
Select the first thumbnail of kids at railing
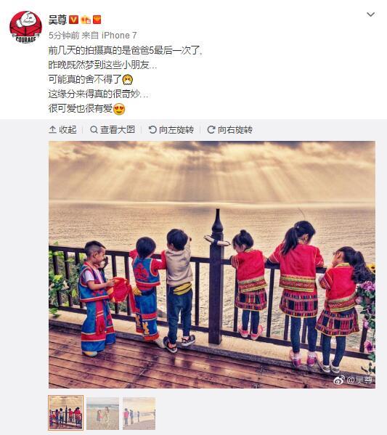[66, 412]
